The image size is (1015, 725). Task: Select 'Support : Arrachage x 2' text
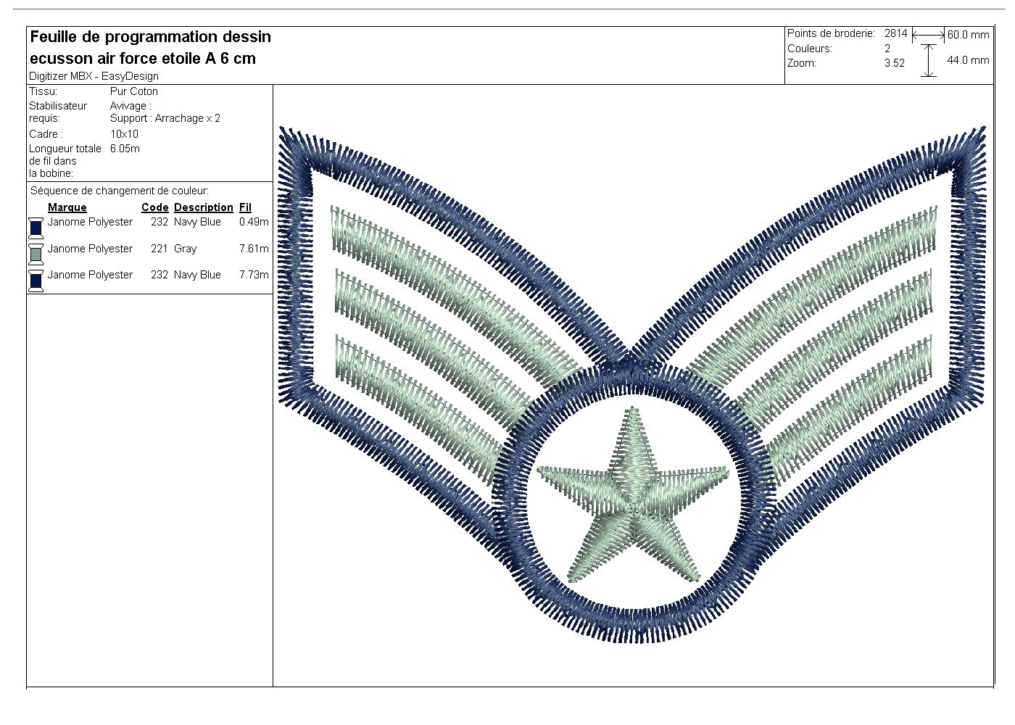(x=165, y=118)
